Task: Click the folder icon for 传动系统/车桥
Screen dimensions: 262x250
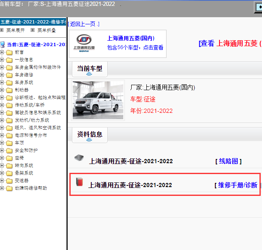Action: 9,105
